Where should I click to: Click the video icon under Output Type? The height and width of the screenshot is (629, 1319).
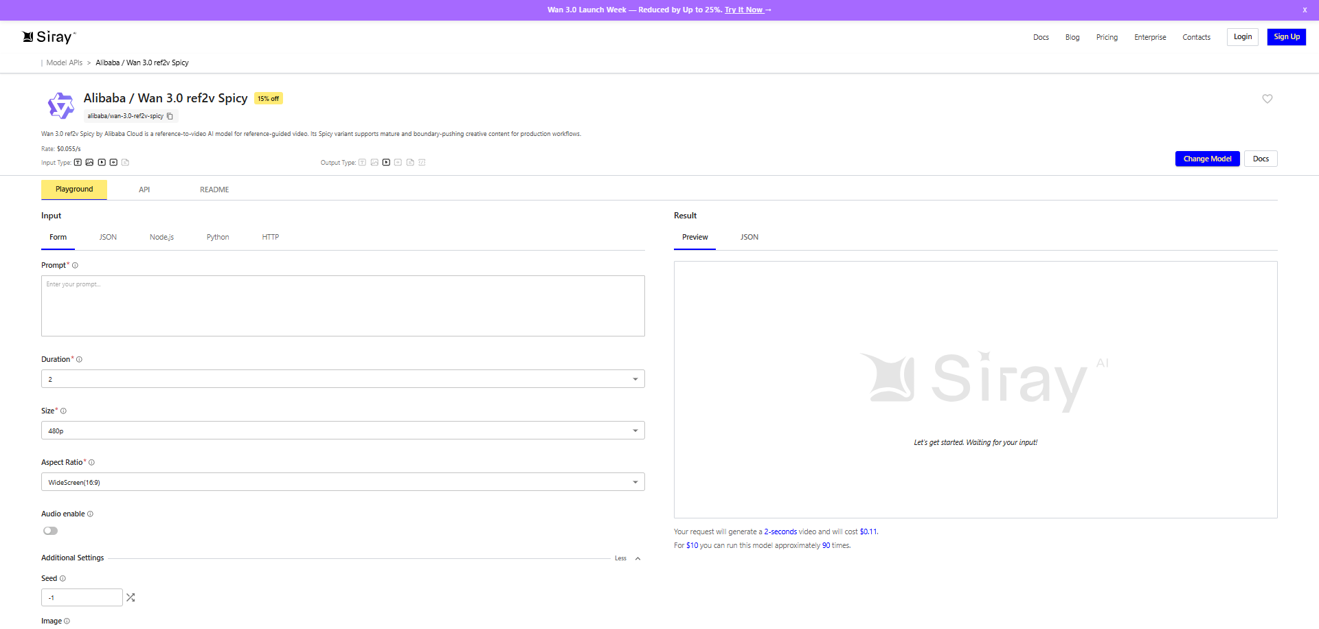click(386, 163)
